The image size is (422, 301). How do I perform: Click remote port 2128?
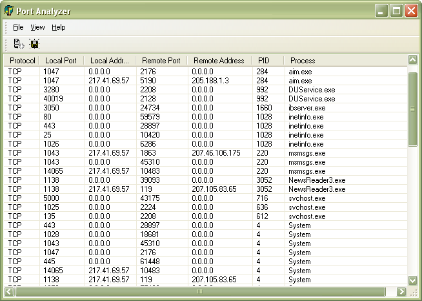148,99
